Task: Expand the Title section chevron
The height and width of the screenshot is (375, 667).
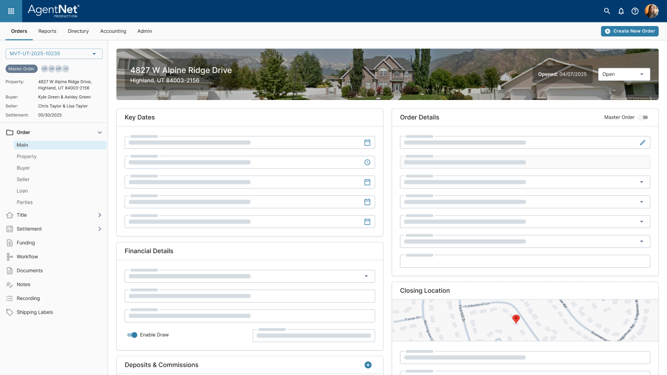Action: point(100,215)
